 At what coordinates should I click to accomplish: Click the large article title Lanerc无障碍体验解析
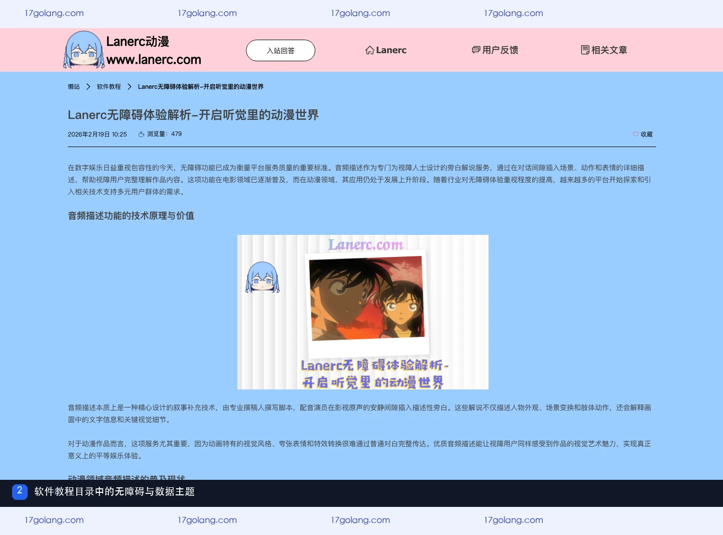click(193, 115)
